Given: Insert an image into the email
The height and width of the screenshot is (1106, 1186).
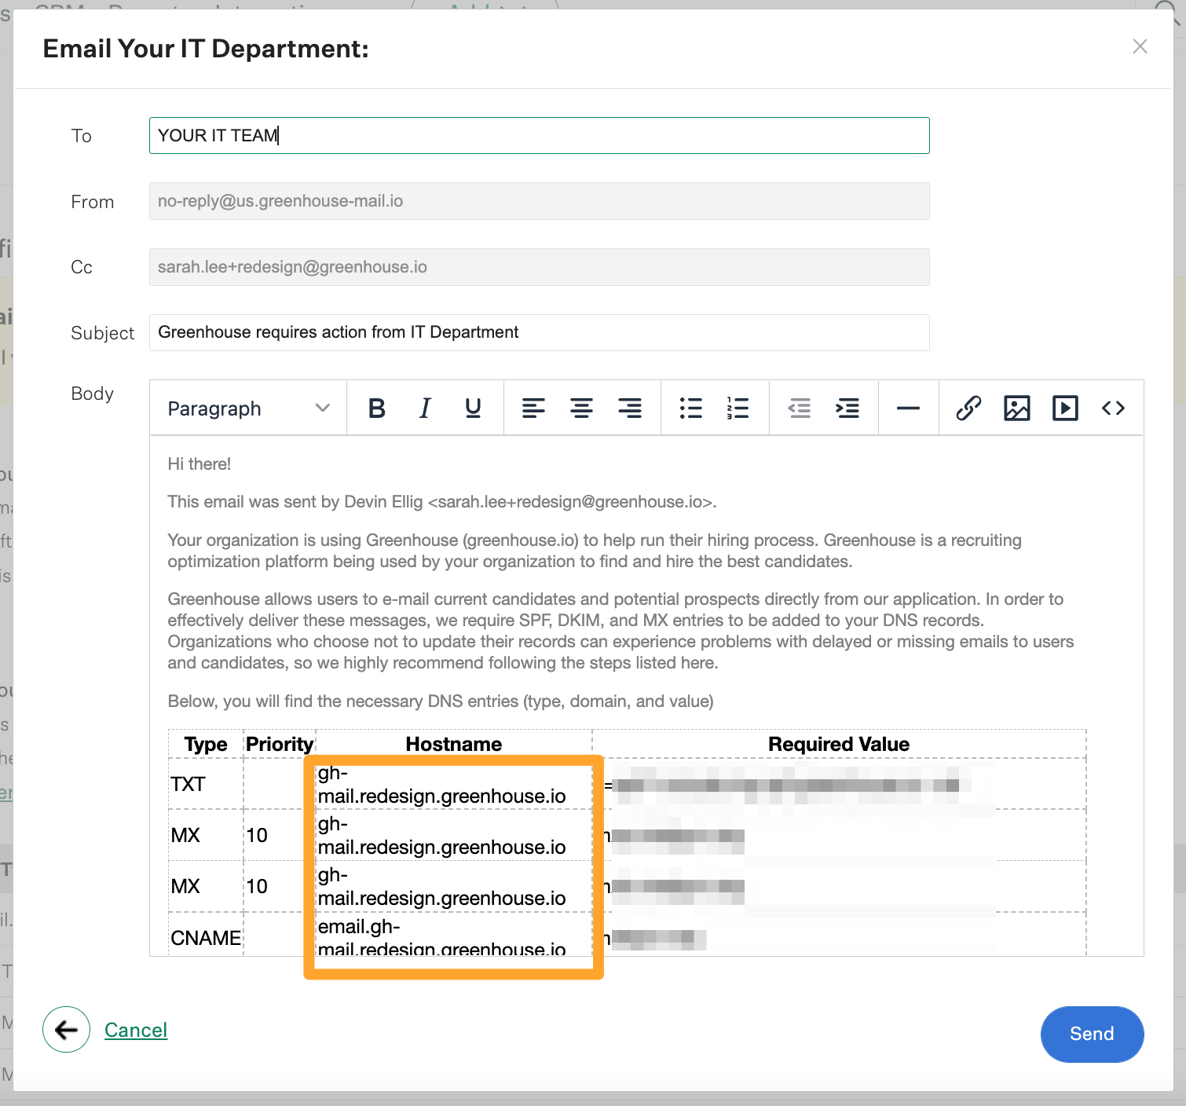Looking at the screenshot, I should tap(1016, 408).
